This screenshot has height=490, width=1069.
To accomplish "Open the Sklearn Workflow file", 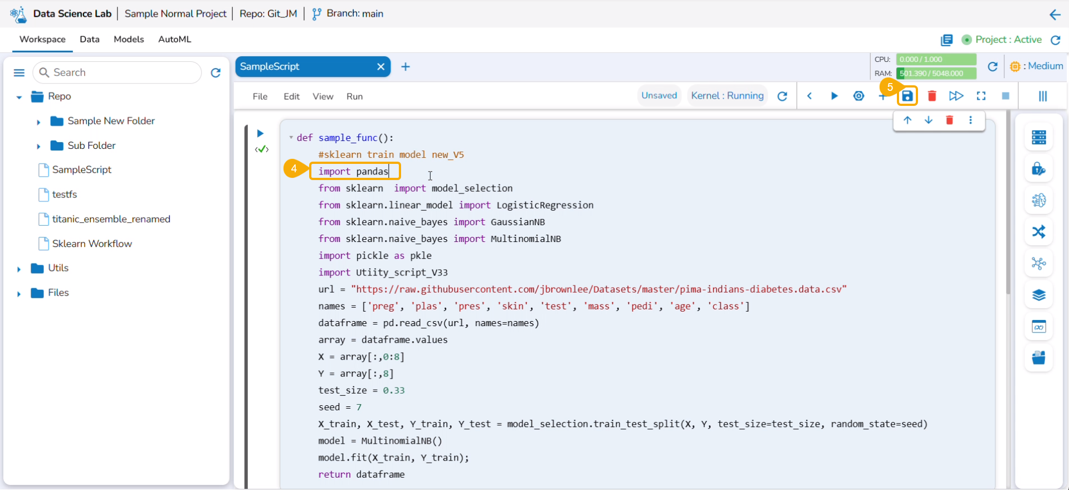I will [x=92, y=244].
